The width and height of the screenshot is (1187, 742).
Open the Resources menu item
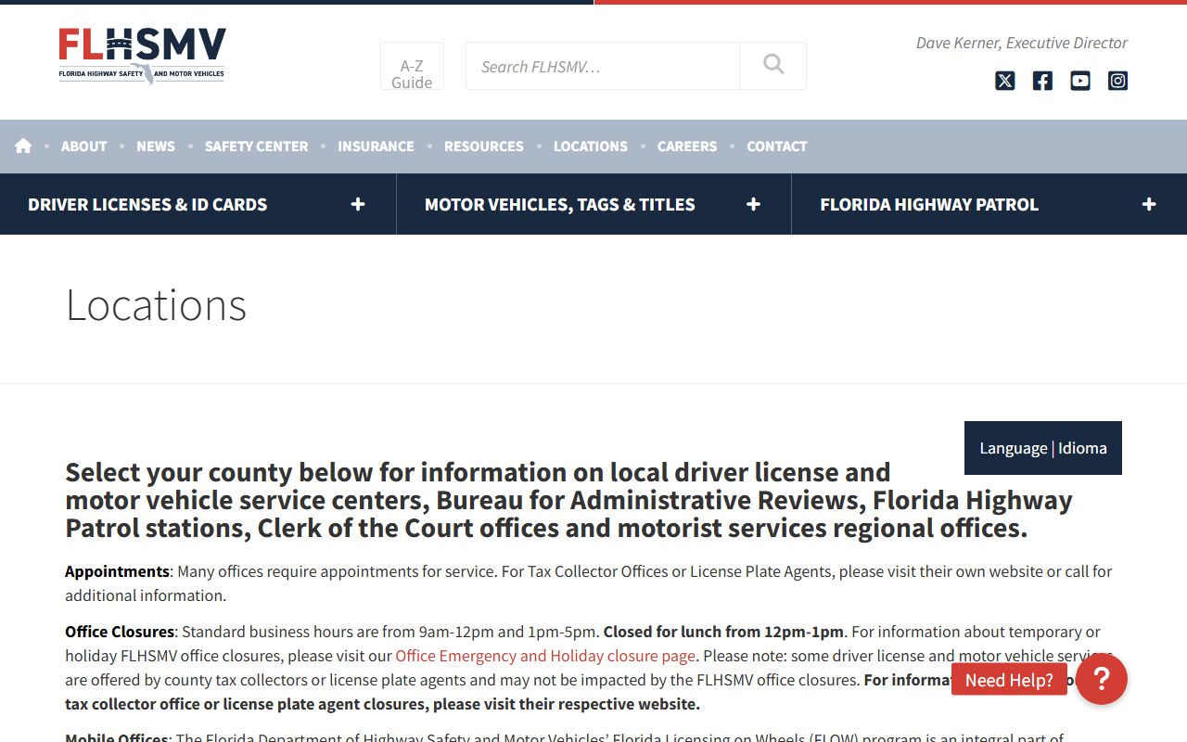[484, 146]
